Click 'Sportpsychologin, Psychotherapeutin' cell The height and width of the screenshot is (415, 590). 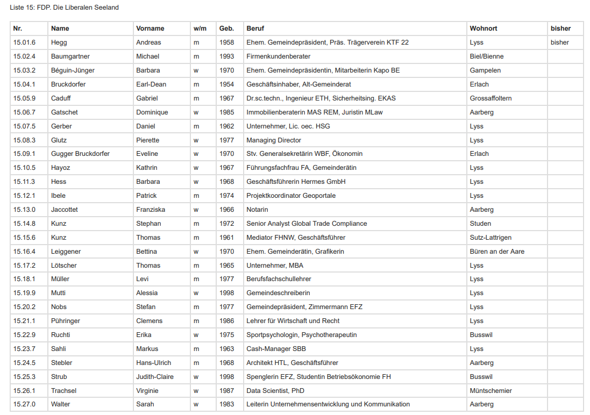click(x=301, y=334)
